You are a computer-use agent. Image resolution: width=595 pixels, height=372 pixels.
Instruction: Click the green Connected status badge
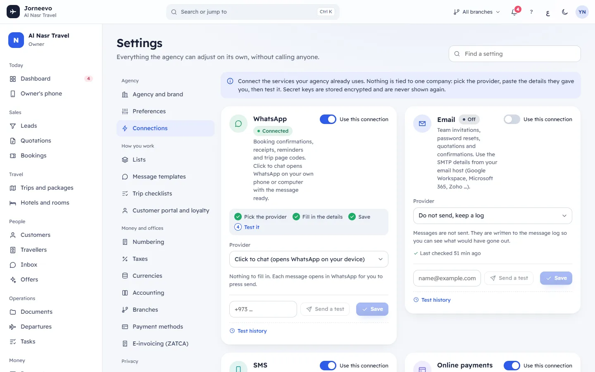pos(273,131)
